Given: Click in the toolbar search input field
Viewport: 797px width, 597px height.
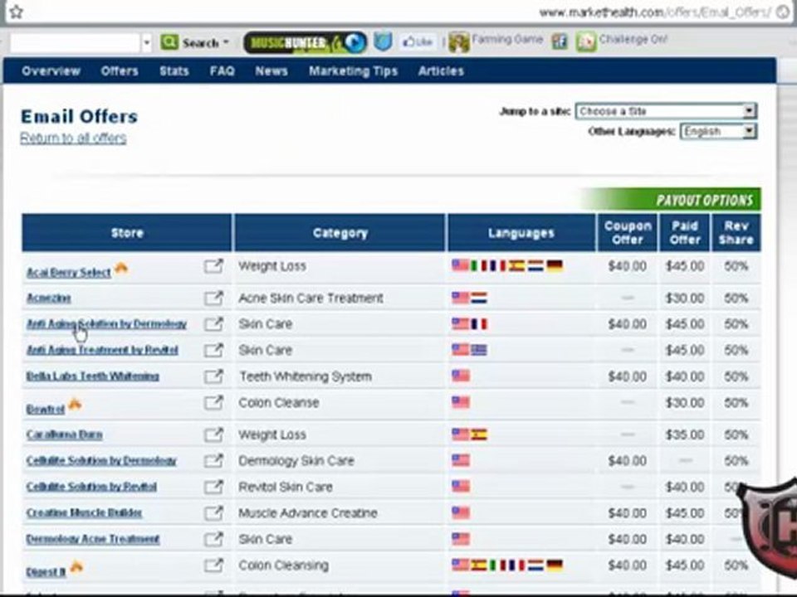Looking at the screenshot, I should point(76,43).
